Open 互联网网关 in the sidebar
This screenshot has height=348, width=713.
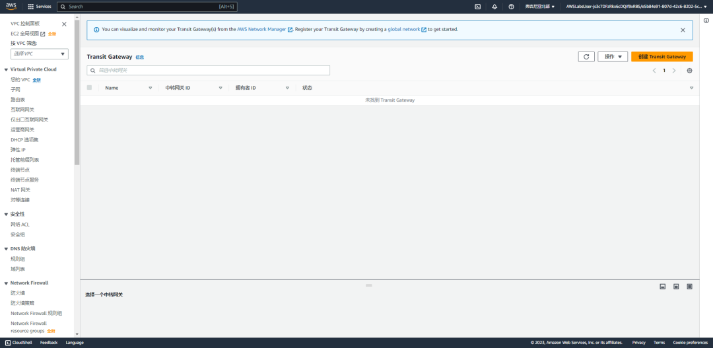pyautogui.click(x=22, y=110)
